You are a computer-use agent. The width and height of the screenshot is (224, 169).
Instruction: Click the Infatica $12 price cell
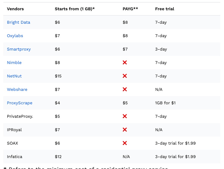(58, 157)
